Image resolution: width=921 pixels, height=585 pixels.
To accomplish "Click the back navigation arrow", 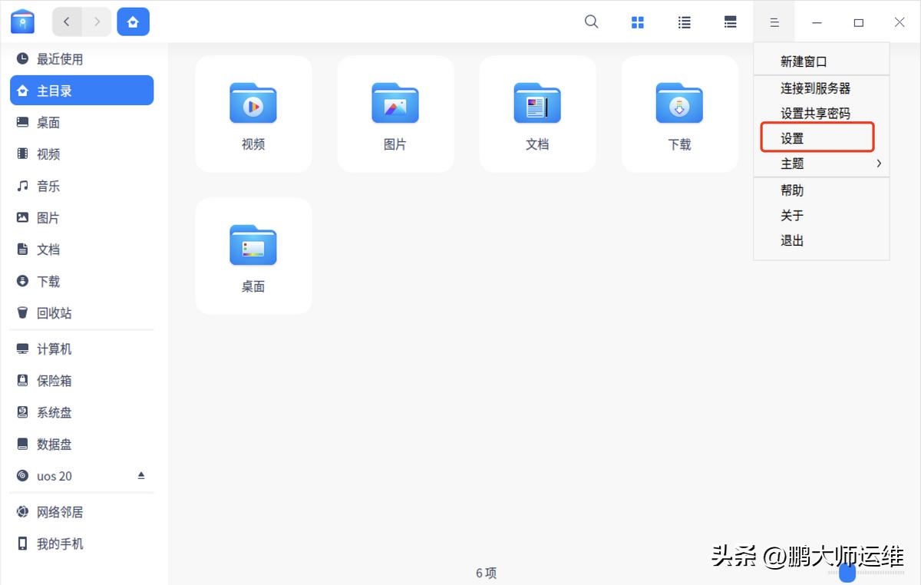I will click(x=67, y=22).
